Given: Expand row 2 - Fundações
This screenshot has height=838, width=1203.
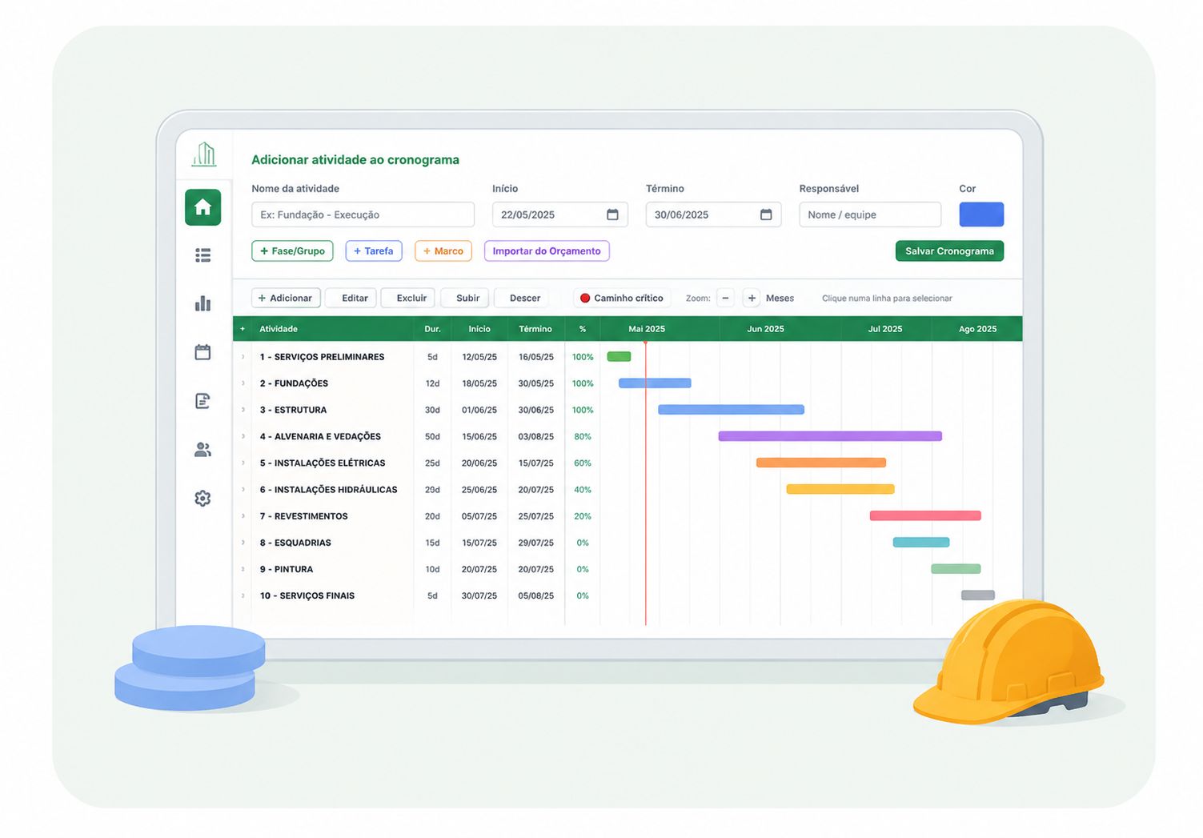Looking at the screenshot, I should [x=243, y=383].
